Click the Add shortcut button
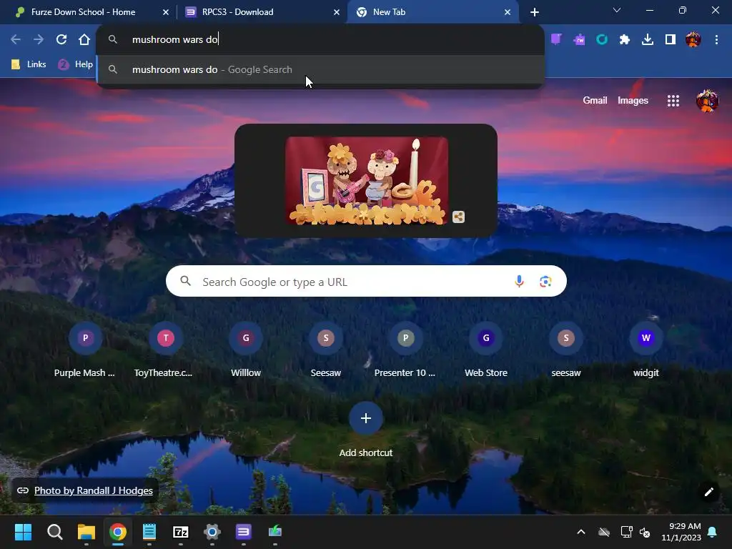 pos(366,430)
